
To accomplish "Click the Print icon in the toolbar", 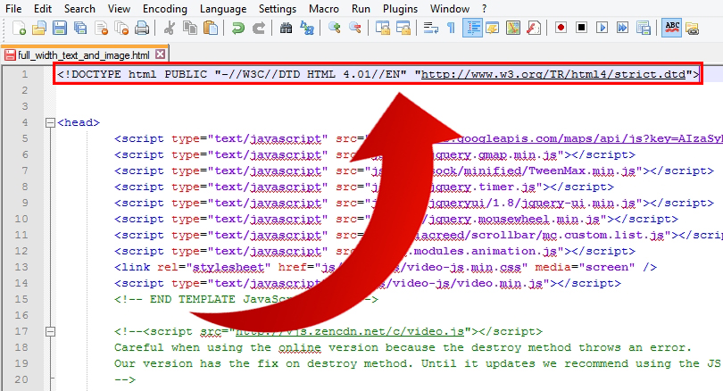I will click(x=143, y=29).
